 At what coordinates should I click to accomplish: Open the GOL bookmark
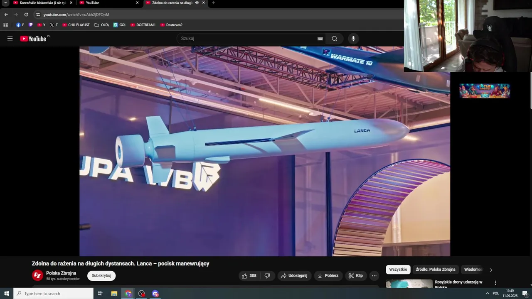(x=120, y=25)
